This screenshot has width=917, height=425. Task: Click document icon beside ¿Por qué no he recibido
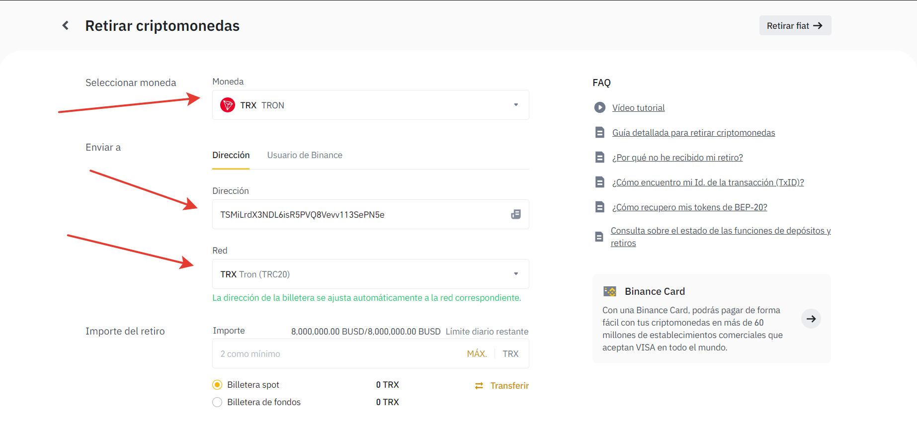point(600,157)
